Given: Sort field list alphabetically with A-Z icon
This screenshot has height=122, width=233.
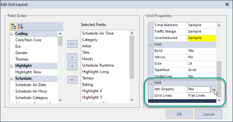Looking at the screenshot, I should tap(20, 26).
